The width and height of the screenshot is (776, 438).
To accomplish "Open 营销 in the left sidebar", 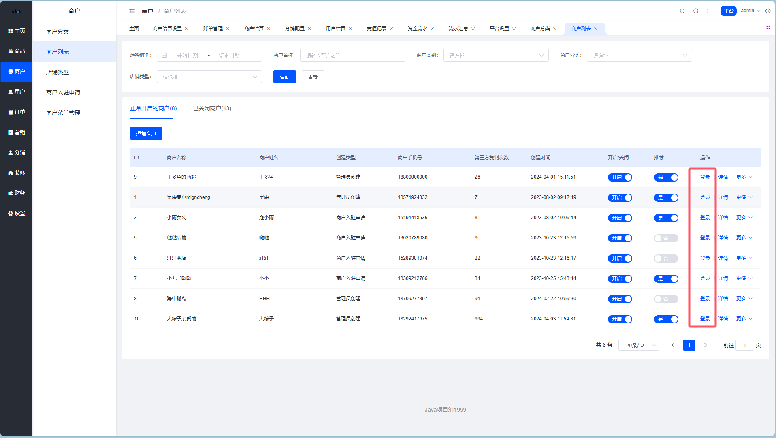I will coord(17,132).
